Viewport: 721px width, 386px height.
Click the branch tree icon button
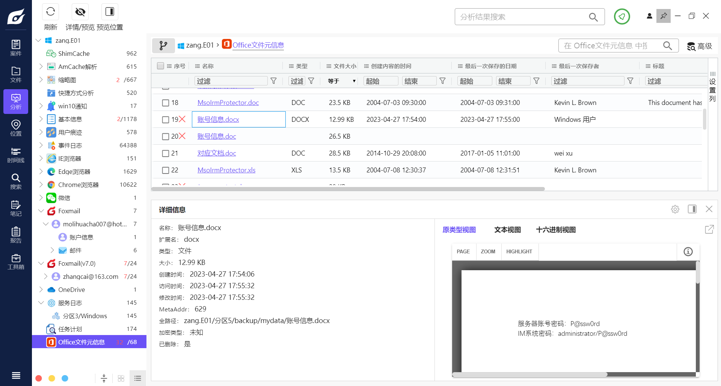[163, 45]
